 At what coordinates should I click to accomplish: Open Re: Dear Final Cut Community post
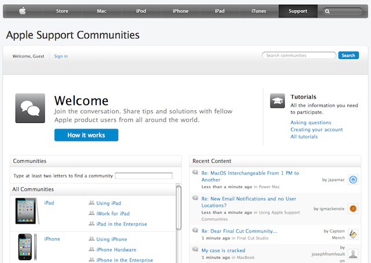239,231
